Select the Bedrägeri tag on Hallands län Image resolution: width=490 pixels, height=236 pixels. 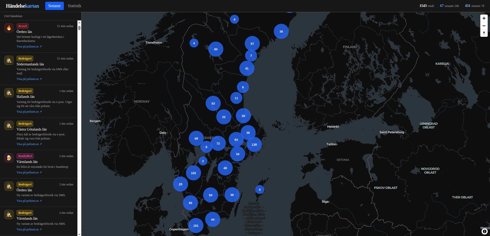tap(25, 91)
